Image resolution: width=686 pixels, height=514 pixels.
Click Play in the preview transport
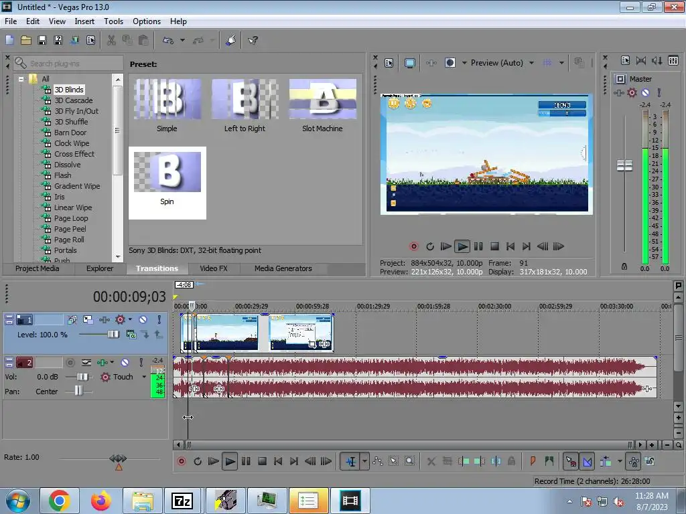pyautogui.click(x=462, y=246)
